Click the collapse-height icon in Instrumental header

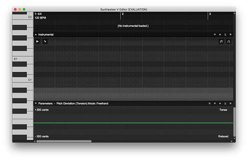(x=225, y=35)
